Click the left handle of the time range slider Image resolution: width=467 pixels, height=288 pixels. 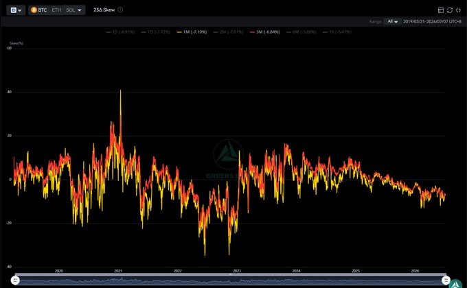click(15, 280)
